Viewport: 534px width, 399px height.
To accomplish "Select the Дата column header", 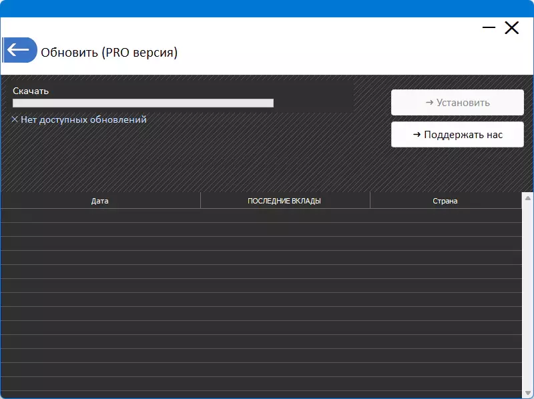I will tap(100, 201).
